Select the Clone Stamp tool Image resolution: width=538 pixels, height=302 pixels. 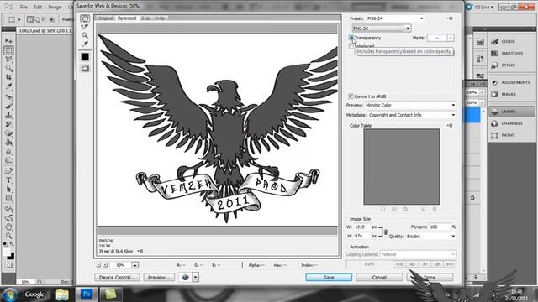(x=8, y=115)
